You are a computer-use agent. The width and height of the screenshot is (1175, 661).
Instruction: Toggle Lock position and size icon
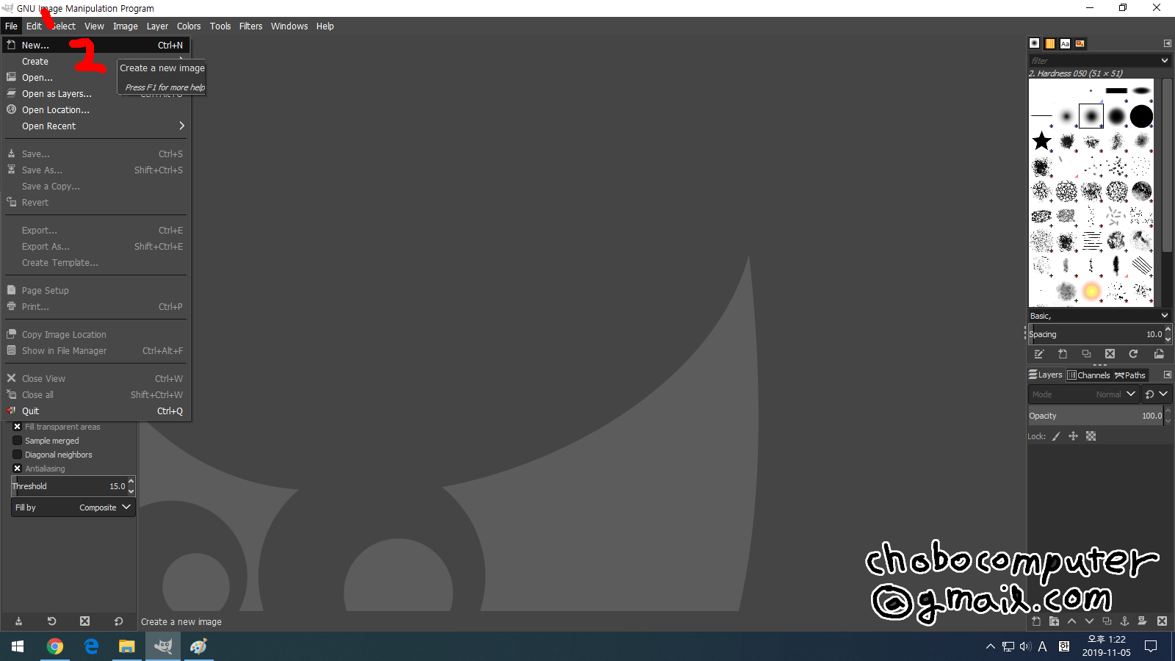point(1073,436)
